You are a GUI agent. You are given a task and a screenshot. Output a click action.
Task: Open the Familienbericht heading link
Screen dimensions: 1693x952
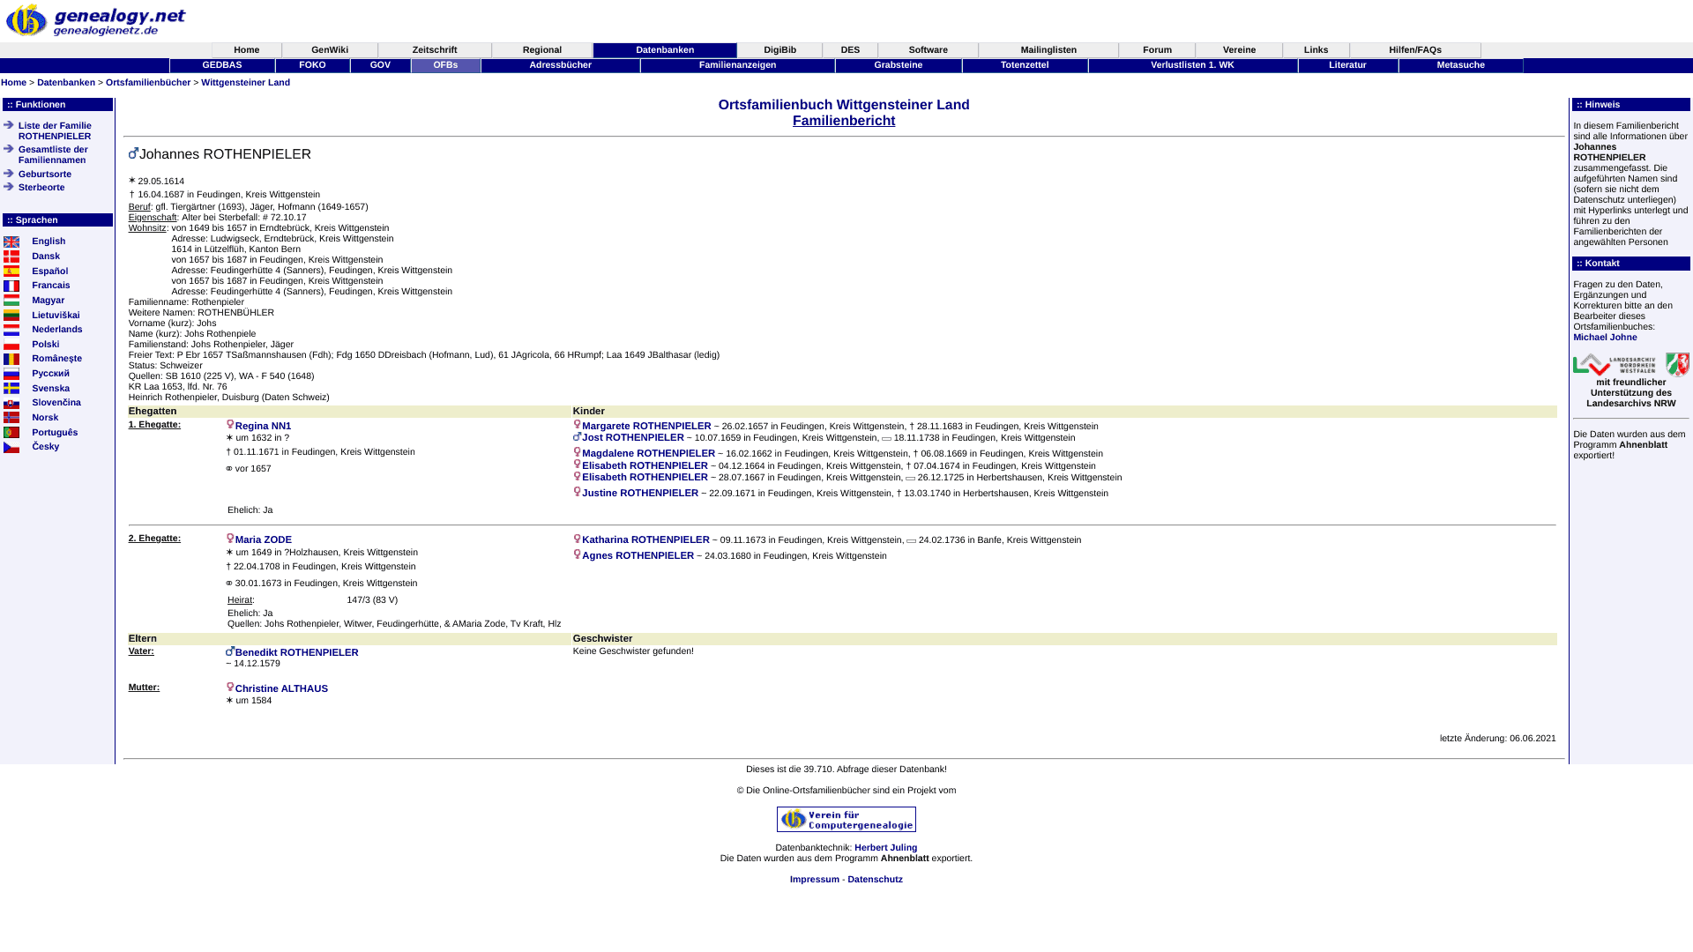tap(844, 121)
